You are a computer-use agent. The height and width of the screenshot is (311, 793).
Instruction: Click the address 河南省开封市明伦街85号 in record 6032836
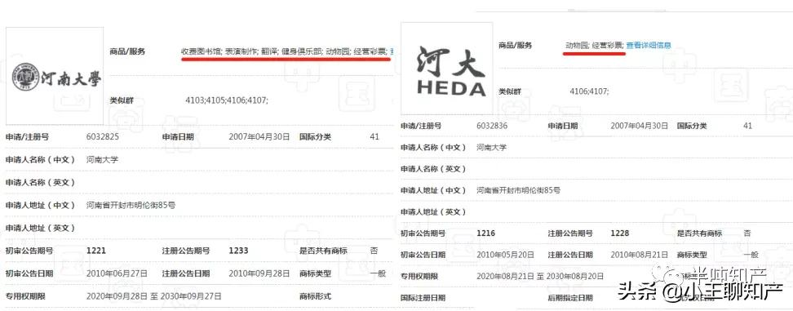[518, 191]
